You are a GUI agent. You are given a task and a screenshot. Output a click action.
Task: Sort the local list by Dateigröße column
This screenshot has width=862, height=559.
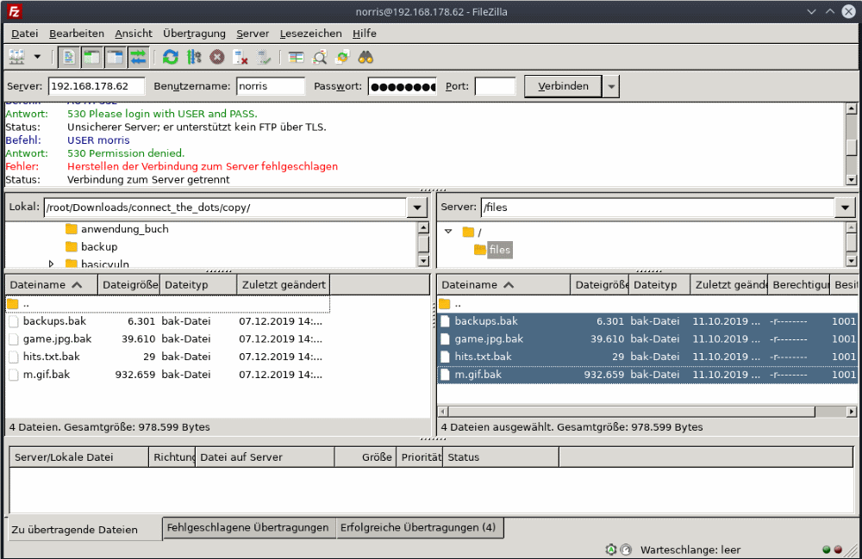[129, 285]
